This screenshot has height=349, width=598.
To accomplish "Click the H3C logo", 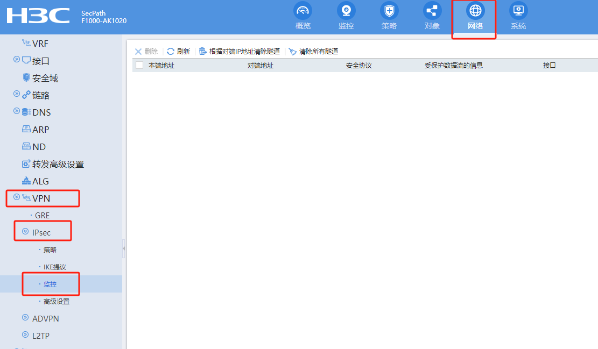I will (38, 16).
